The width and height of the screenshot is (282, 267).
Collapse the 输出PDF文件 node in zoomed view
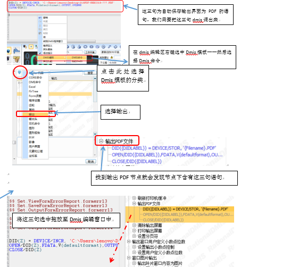pos(101,141)
